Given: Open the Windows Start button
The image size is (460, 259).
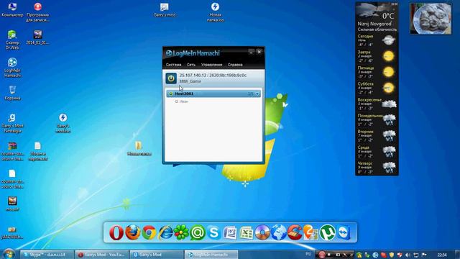Looking at the screenshot, I should 9,254.
